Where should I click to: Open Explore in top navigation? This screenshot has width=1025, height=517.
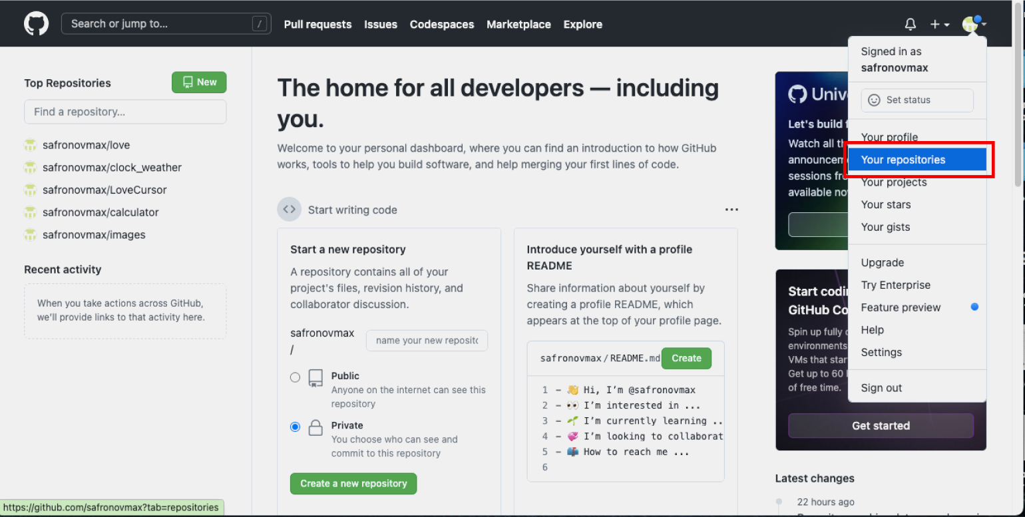583,25
